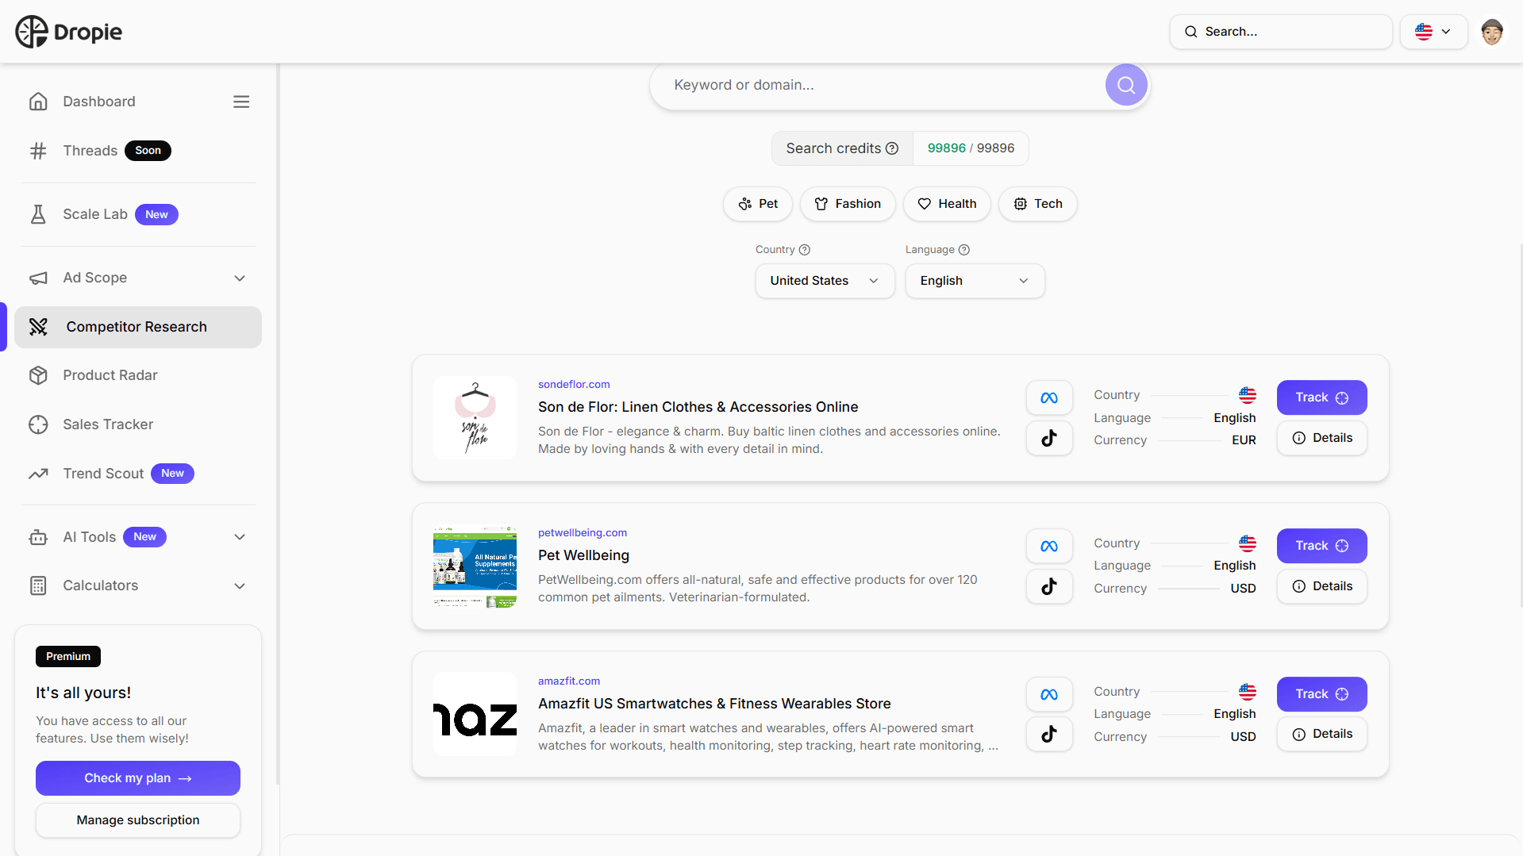Open Meta ads for Son de Flor

tap(1049, 398)
